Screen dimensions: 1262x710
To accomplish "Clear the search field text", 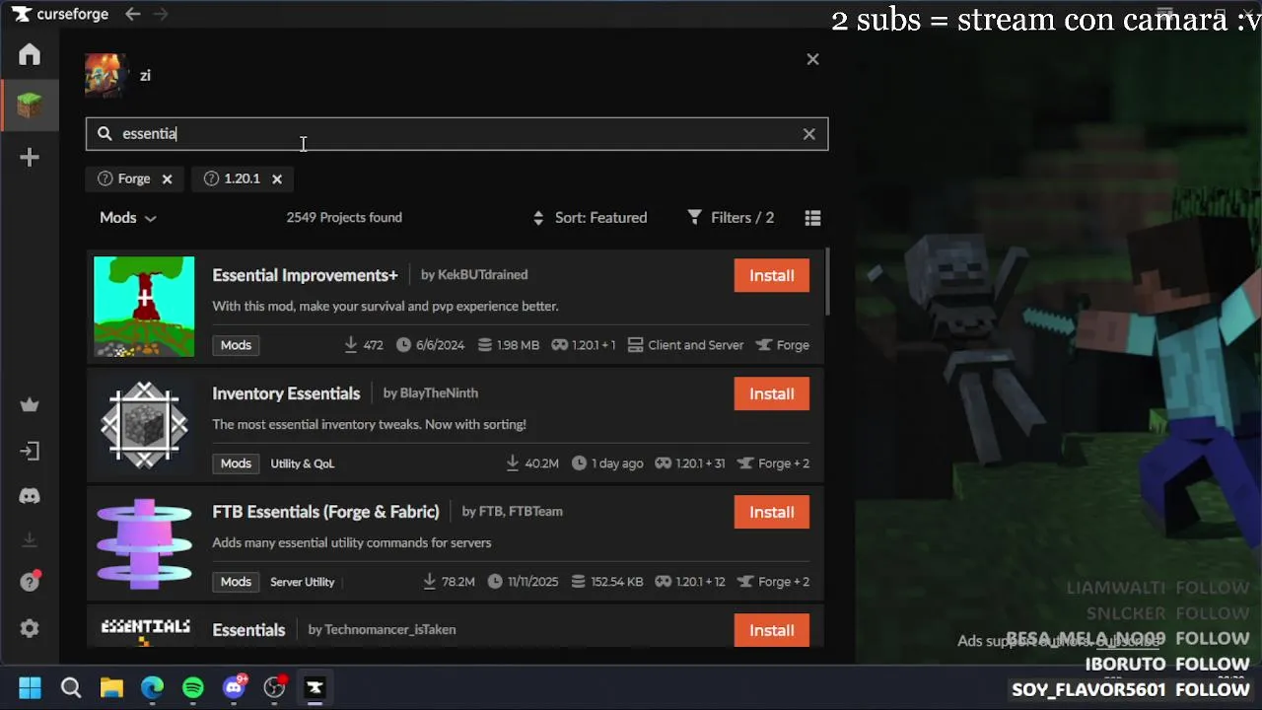I will 808,134.
